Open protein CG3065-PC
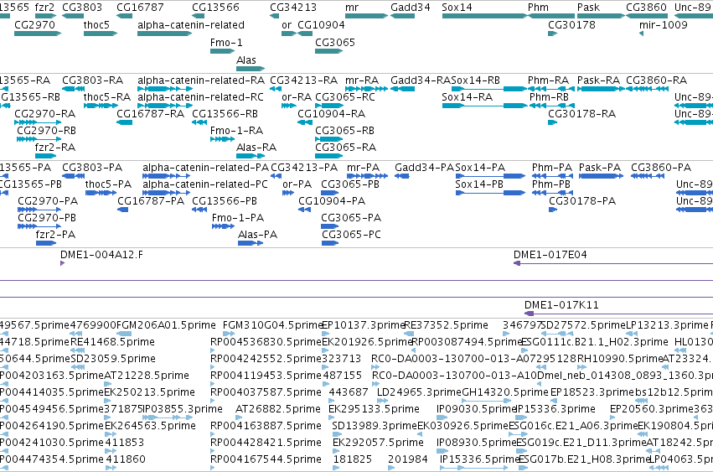This screenshot has height=472, width=713. pyautogui.click(x=351, y=236)
